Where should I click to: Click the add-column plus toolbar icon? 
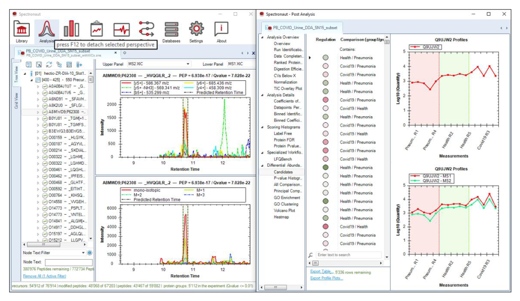click(79, 65)
